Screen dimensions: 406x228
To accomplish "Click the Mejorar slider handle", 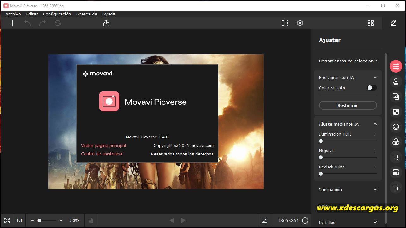I will (x=321, y=157).
